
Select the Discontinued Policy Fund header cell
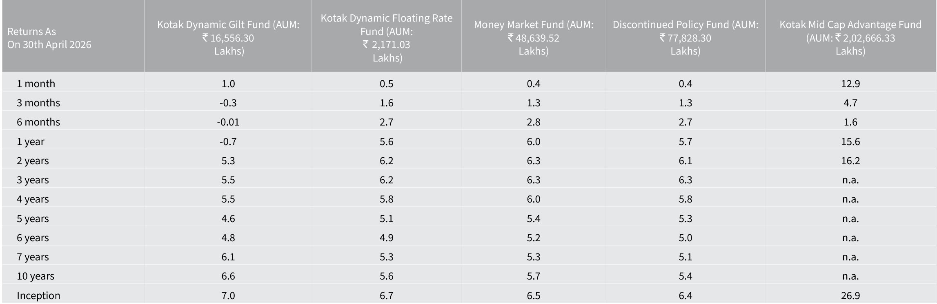pyautogui.click(x=686, y=37)
